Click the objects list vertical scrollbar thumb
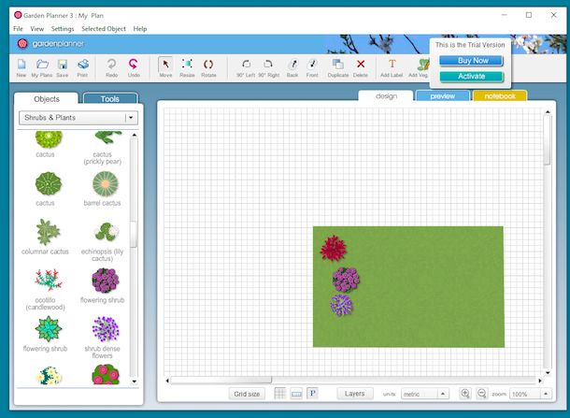 [x=134, y=235]
